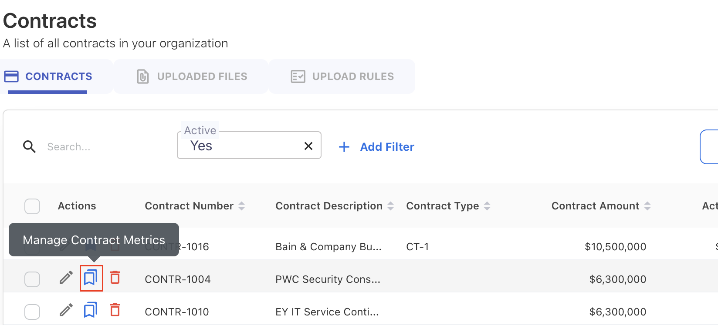This screenshot has height=325, width=718.
Task: Sort by Contract Amount column
Action: [647, 206]
